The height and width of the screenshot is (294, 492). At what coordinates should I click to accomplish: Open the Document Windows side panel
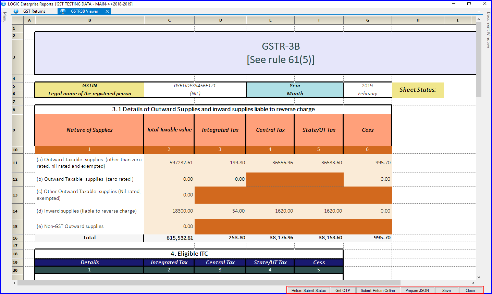click(x=488, y=30)
